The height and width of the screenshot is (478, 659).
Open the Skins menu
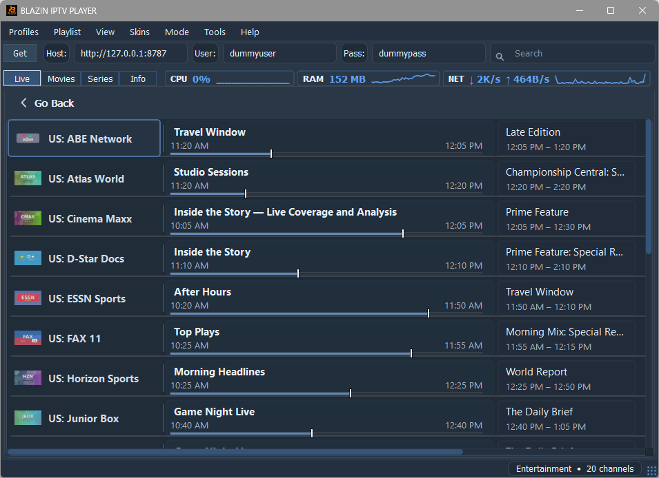pos(139,32)
